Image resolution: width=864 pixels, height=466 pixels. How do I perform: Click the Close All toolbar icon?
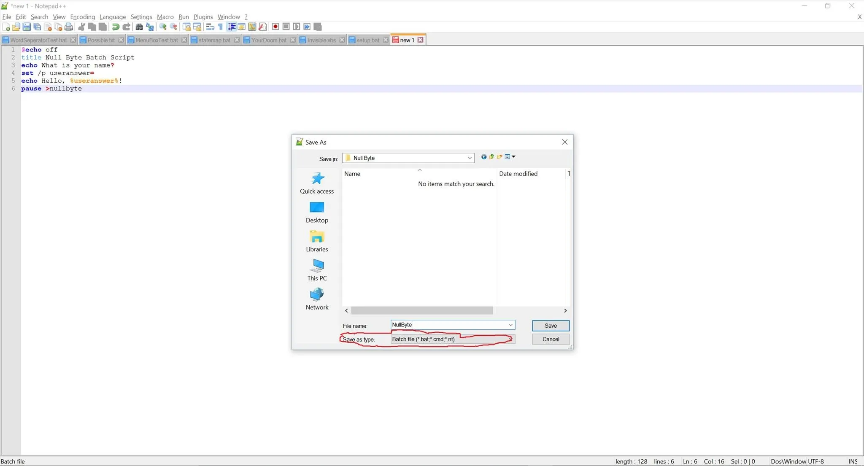tap(58, 27)
